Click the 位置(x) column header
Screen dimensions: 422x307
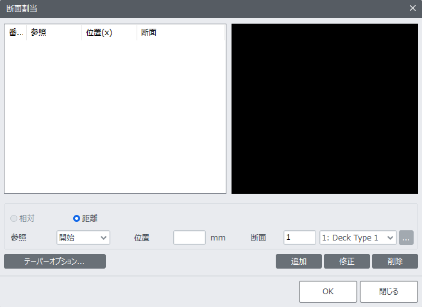click(x=109, y=33)
